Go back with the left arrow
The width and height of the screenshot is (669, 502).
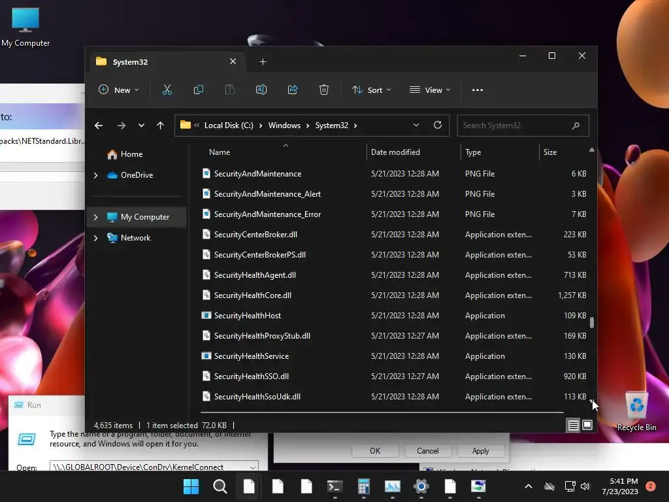[x=99, y=125]
